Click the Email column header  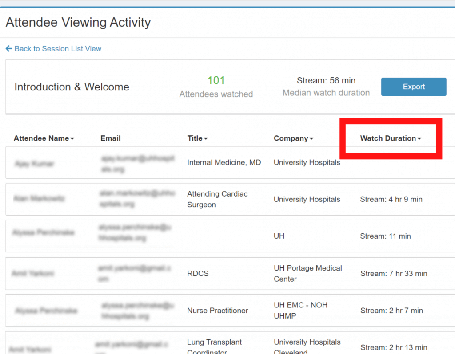(110, 138)
